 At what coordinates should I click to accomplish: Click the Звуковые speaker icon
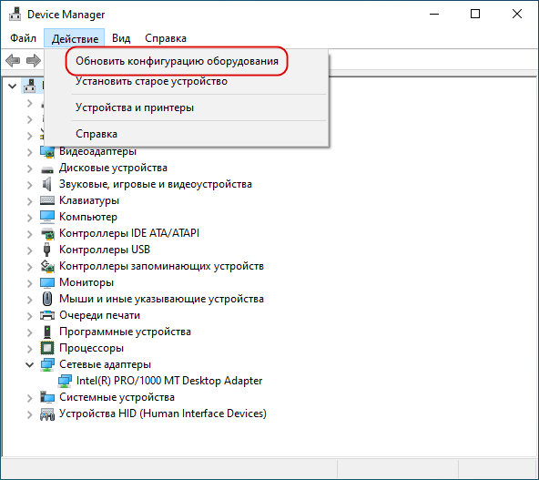pos(47,184)
